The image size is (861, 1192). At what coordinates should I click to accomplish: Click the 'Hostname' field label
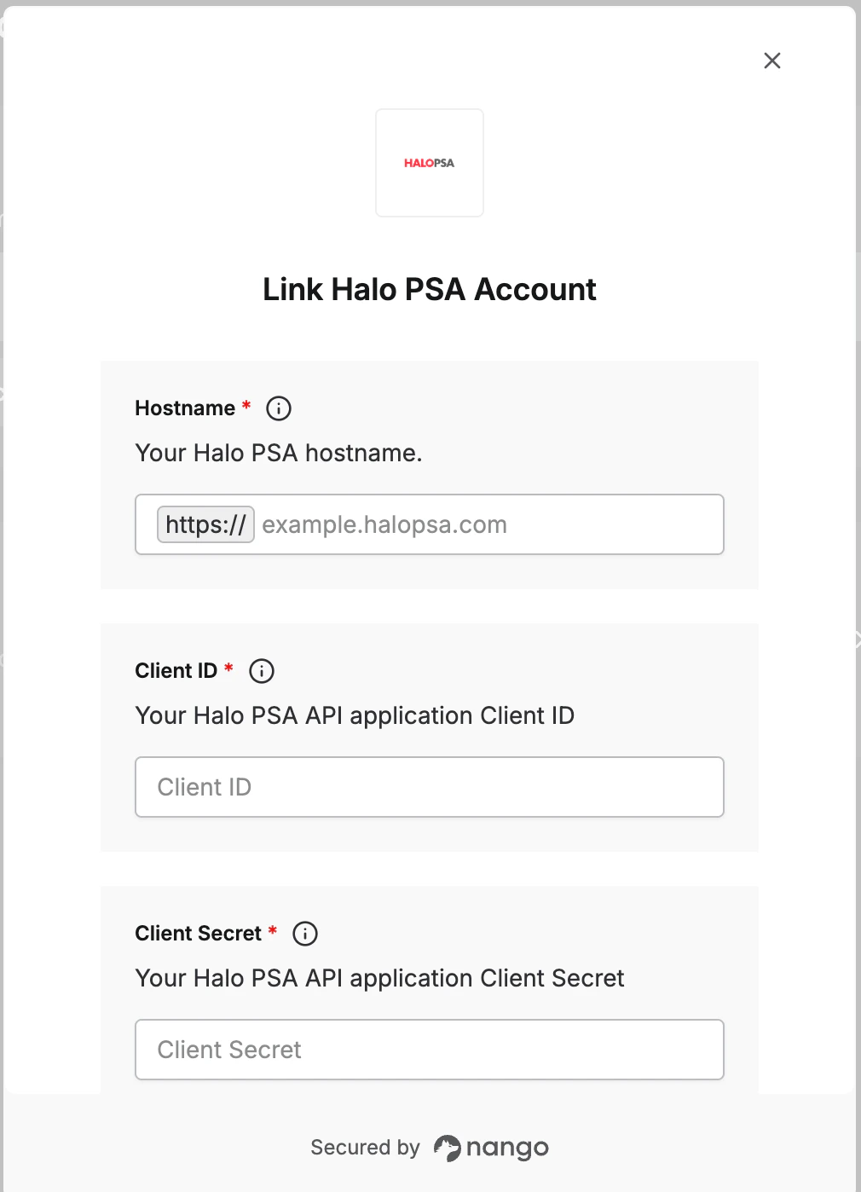[185, 408]
